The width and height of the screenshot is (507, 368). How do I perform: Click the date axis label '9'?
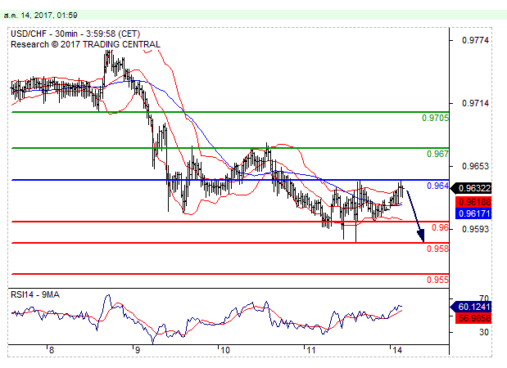pos(138,350)
